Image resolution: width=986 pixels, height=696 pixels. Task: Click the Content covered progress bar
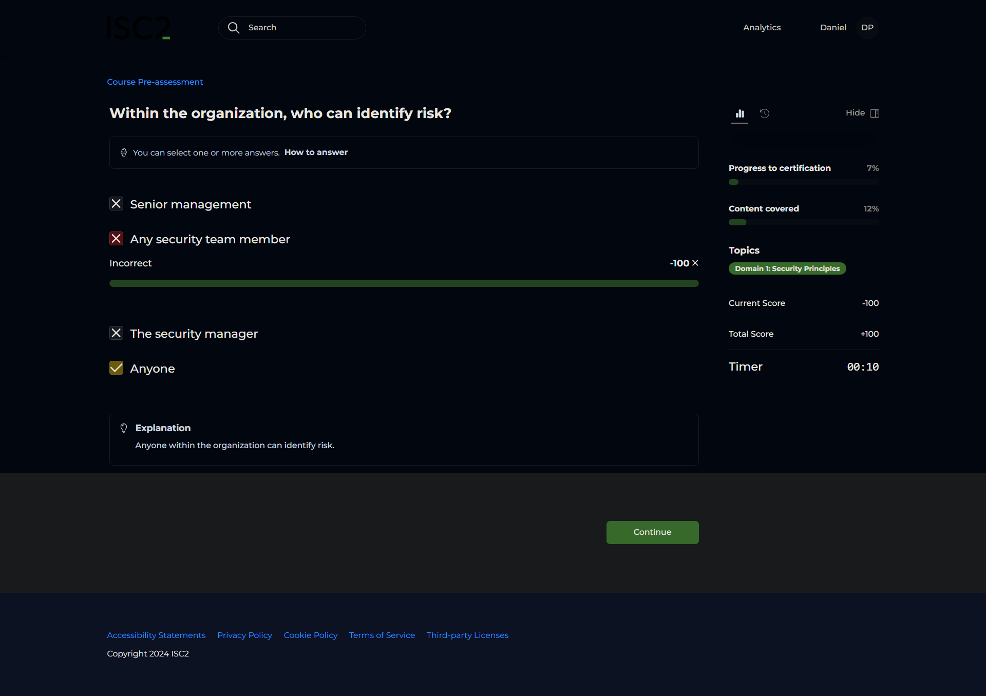point(803,222)
